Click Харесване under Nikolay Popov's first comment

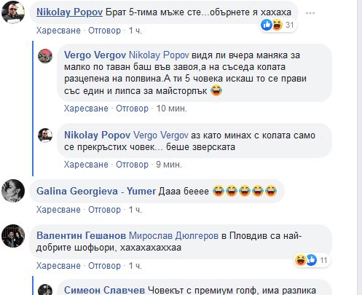(x=58, y=31)
